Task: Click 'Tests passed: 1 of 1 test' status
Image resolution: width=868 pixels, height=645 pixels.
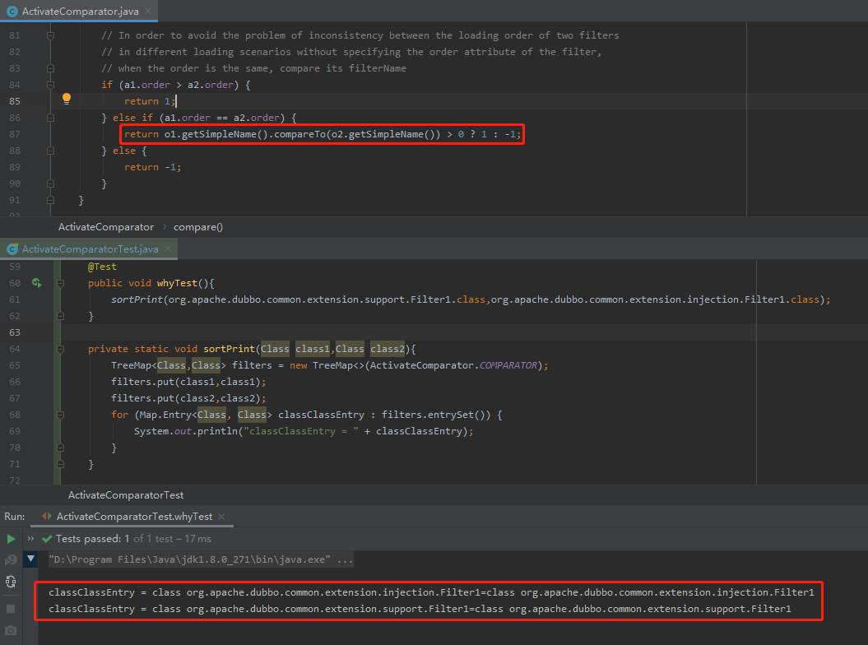Action: 133,539
